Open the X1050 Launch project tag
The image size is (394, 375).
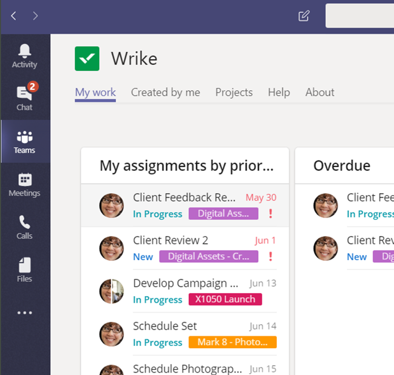(x=225, y=299)
